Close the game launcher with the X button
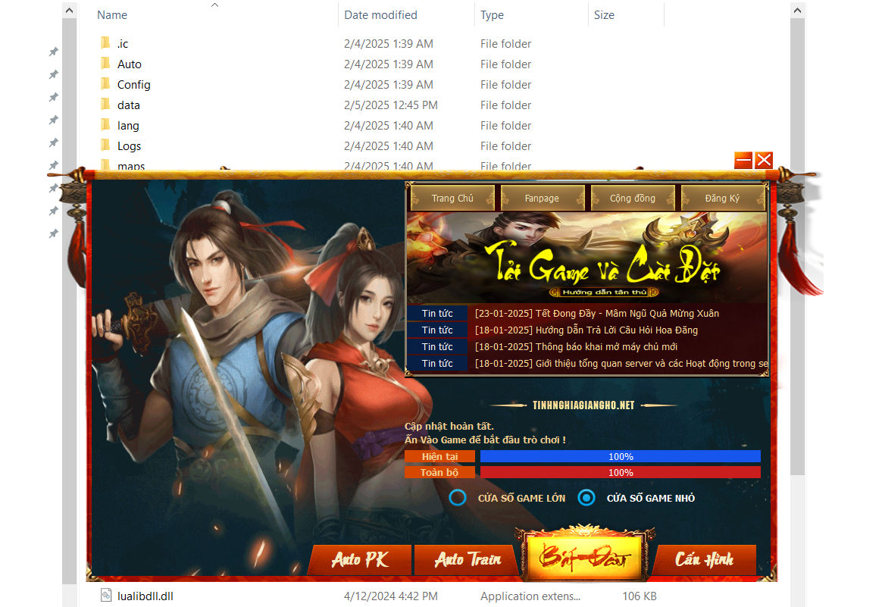882x607 pixels. coord(764,161)
